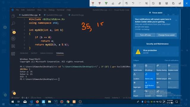This screenshot has width=190, height=107.
Task: Open Firefox from the taskbar
Action: click(37, 102)
